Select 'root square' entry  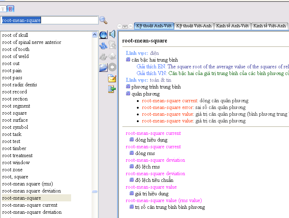[x=15, y=113]
